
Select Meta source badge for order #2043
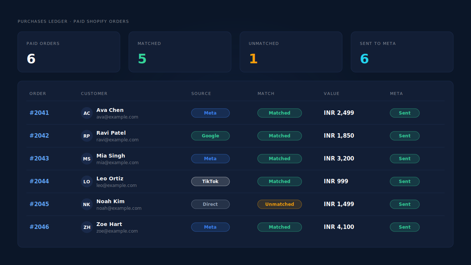point(210,159)
